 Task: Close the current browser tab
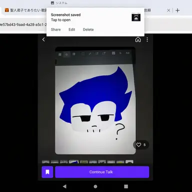click(168, 10)
